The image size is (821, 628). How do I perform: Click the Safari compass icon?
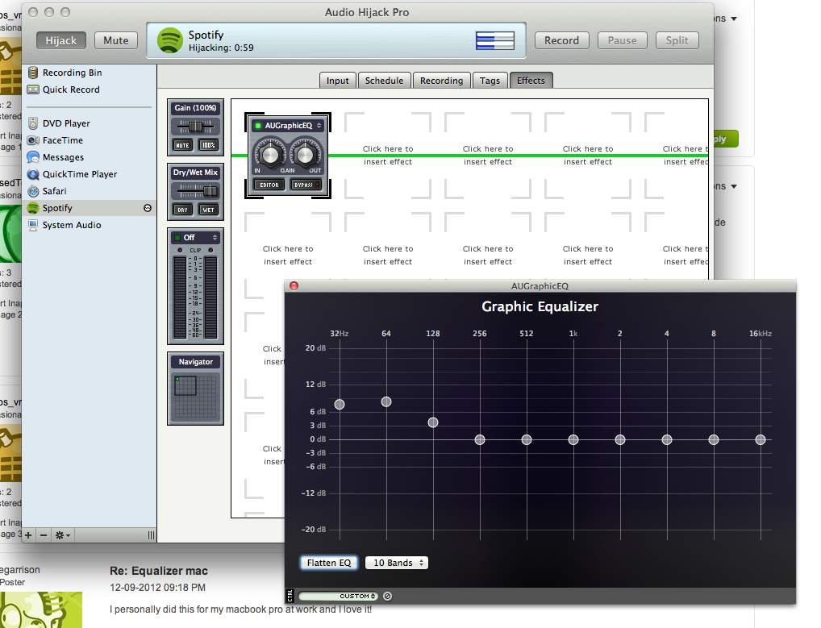coord(33,191)
